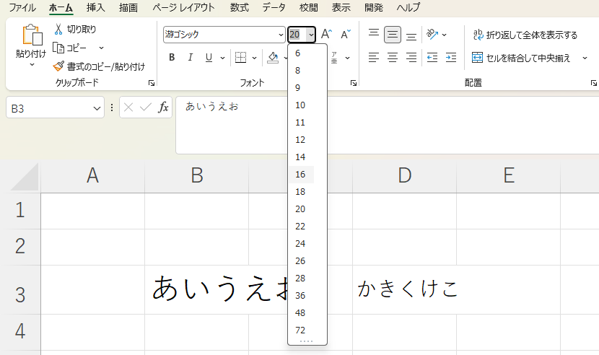Click the Paste (貼り付け) icon
The height and width of the screenshot is (355, 599).
(x=32, y=35)
